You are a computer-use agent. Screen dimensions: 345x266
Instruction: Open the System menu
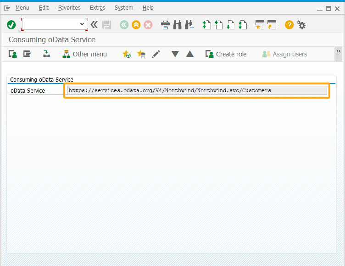[x=124, y=8]
